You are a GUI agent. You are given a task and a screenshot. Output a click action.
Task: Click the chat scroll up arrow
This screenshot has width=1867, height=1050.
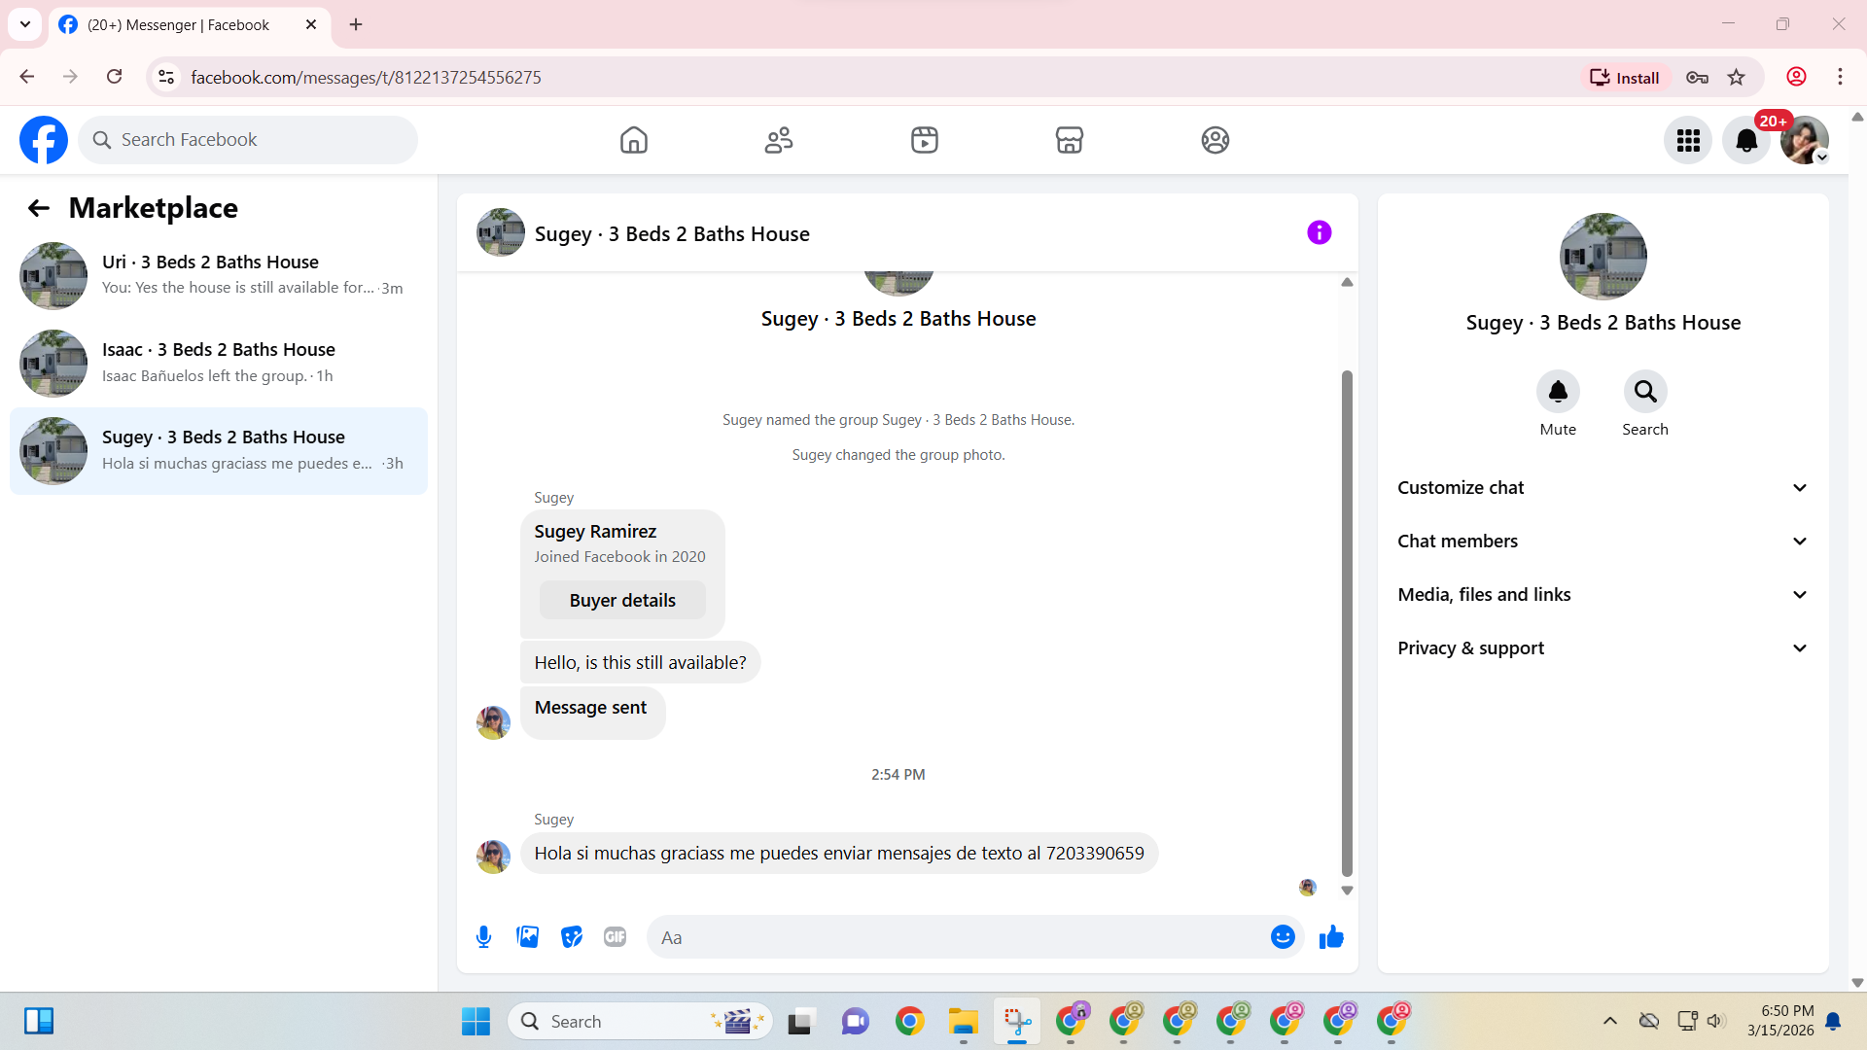click(1347, 282)
